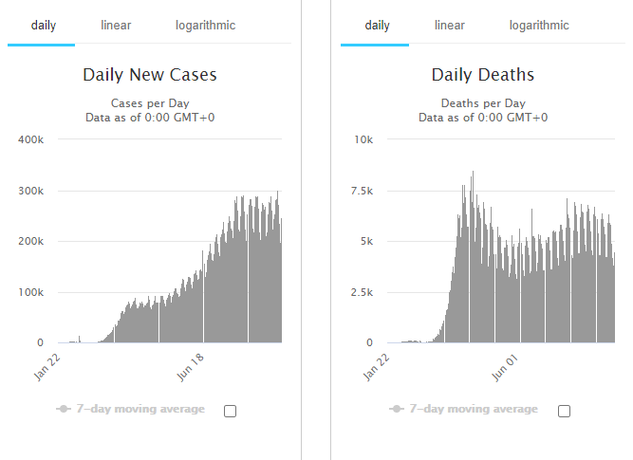Click the Daily New Cases chart title
This screenshot has width=633, height=460.
coord(150,75)
